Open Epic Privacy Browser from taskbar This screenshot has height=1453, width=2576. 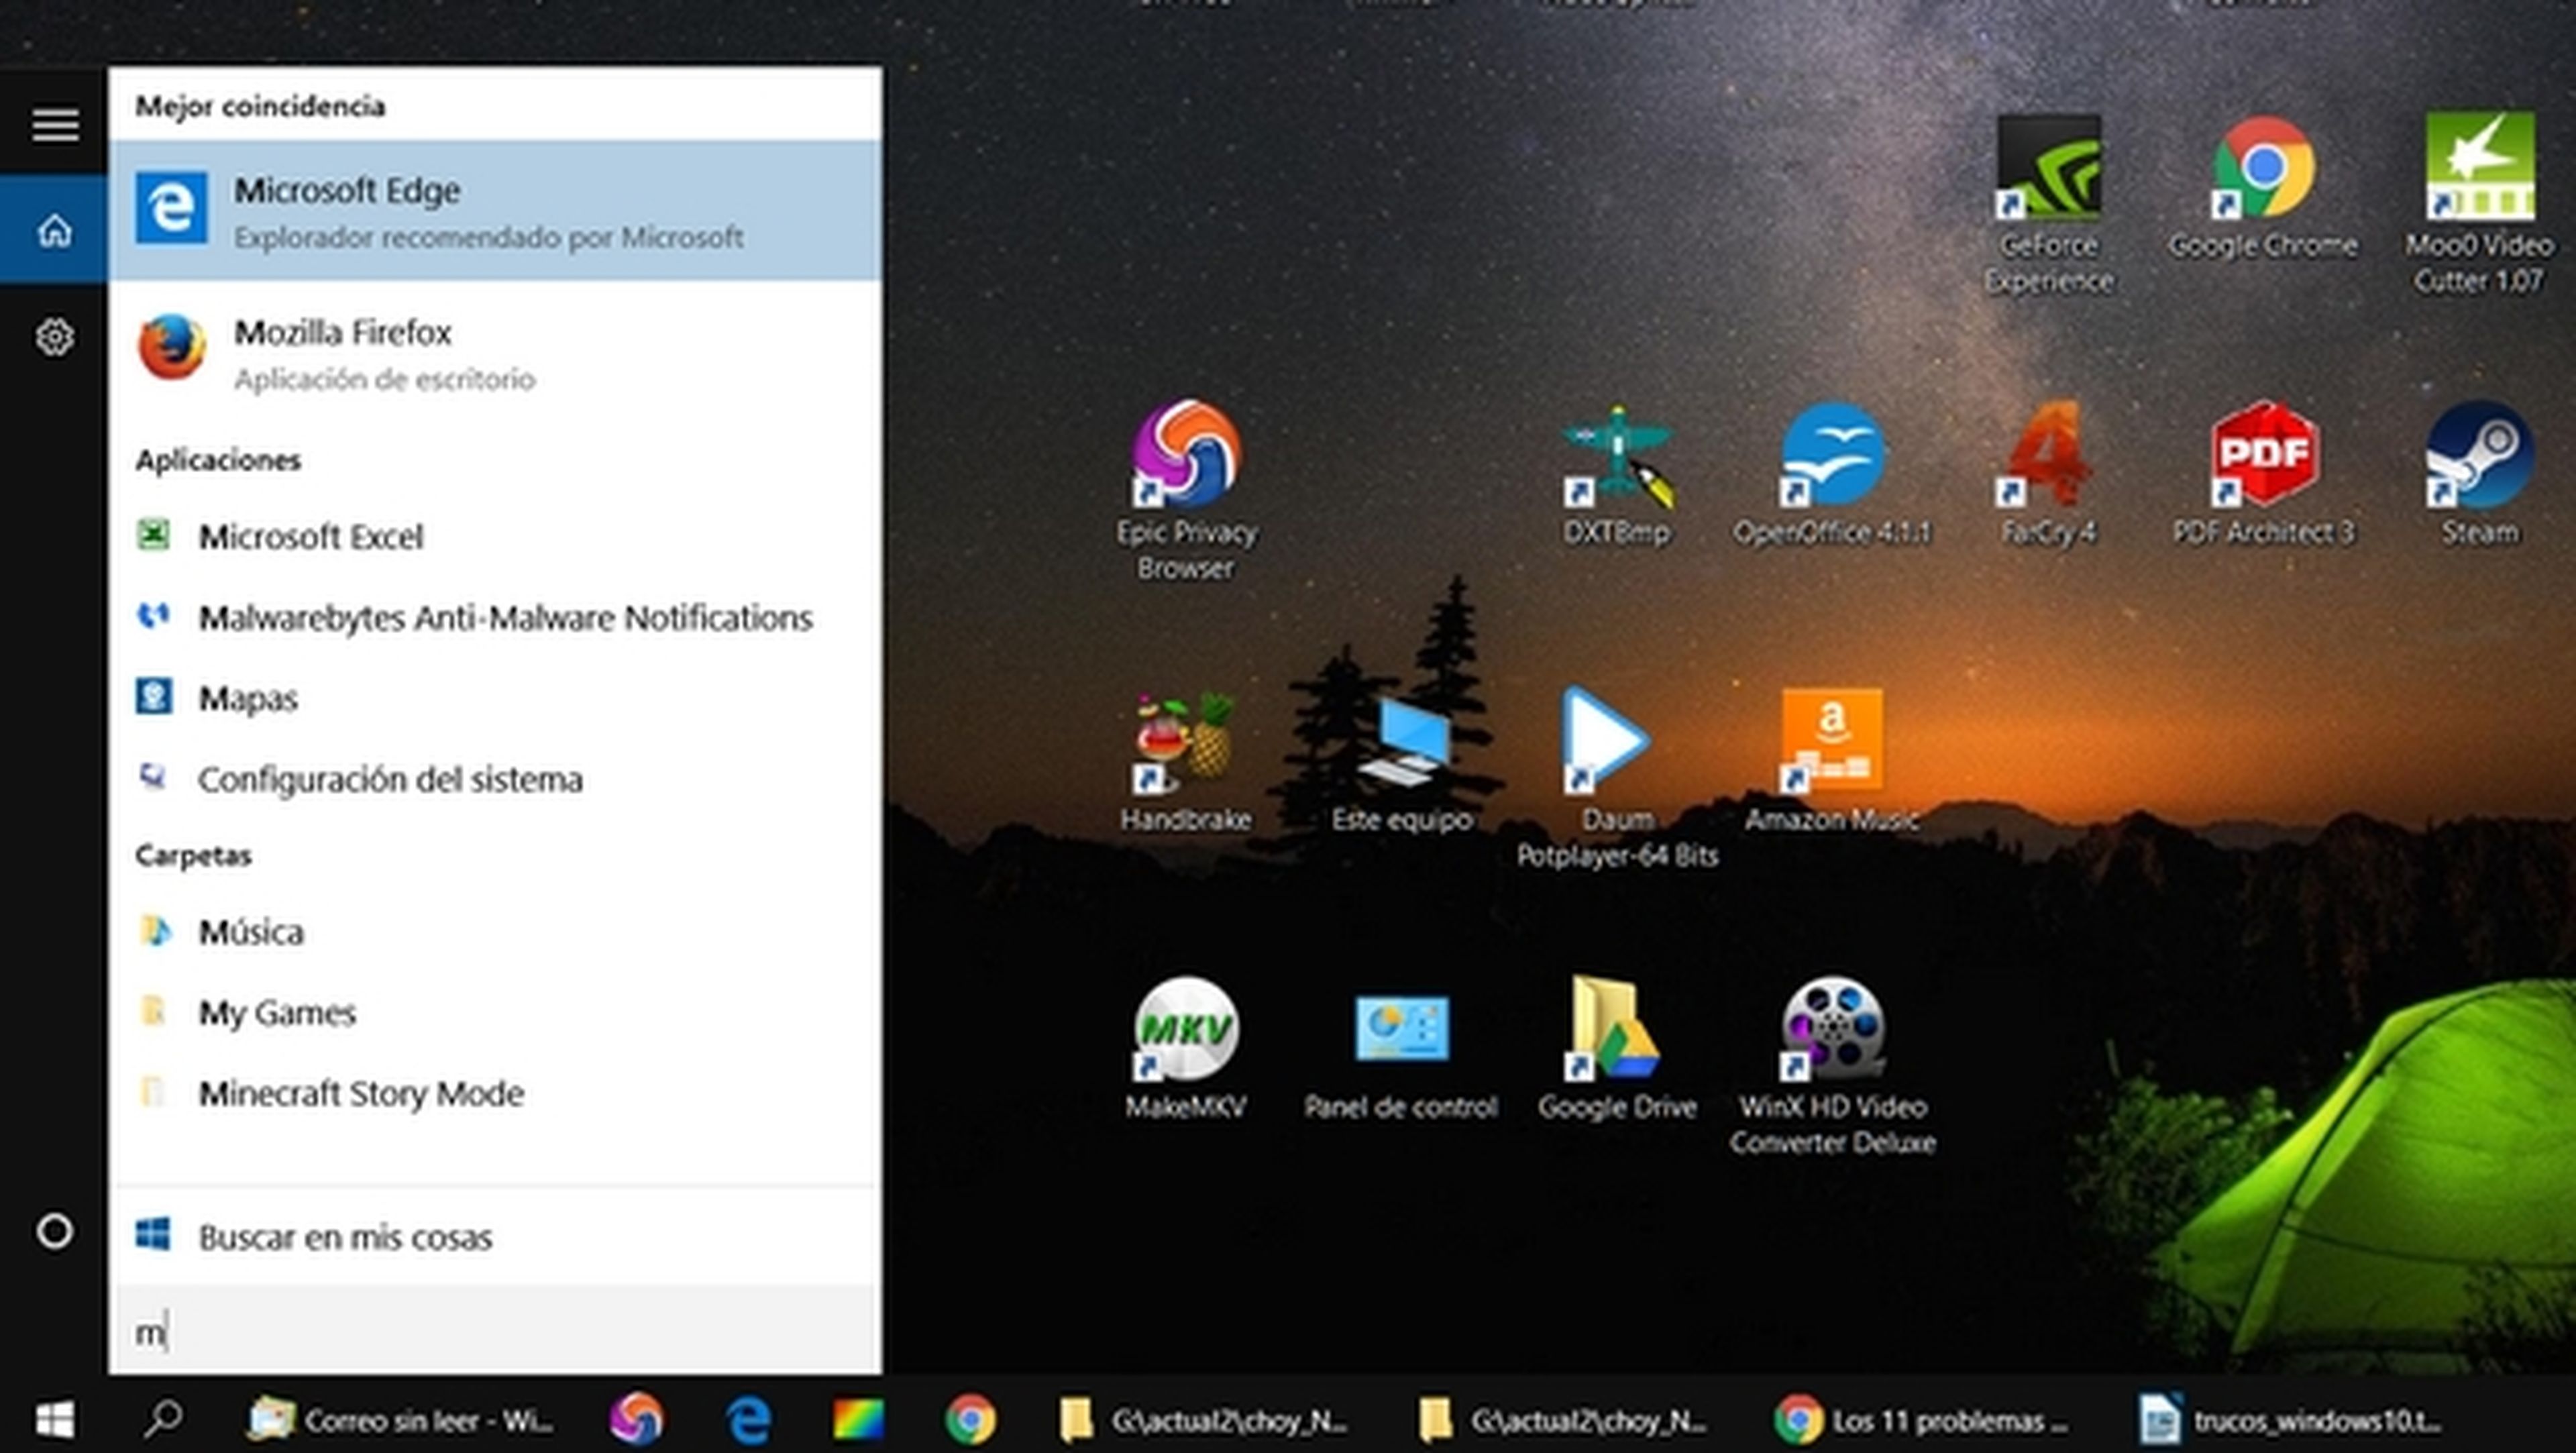(636, 1419)
